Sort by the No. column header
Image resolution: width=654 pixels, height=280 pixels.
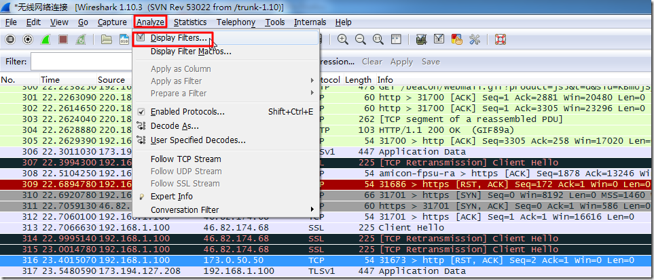coord(19,79)
